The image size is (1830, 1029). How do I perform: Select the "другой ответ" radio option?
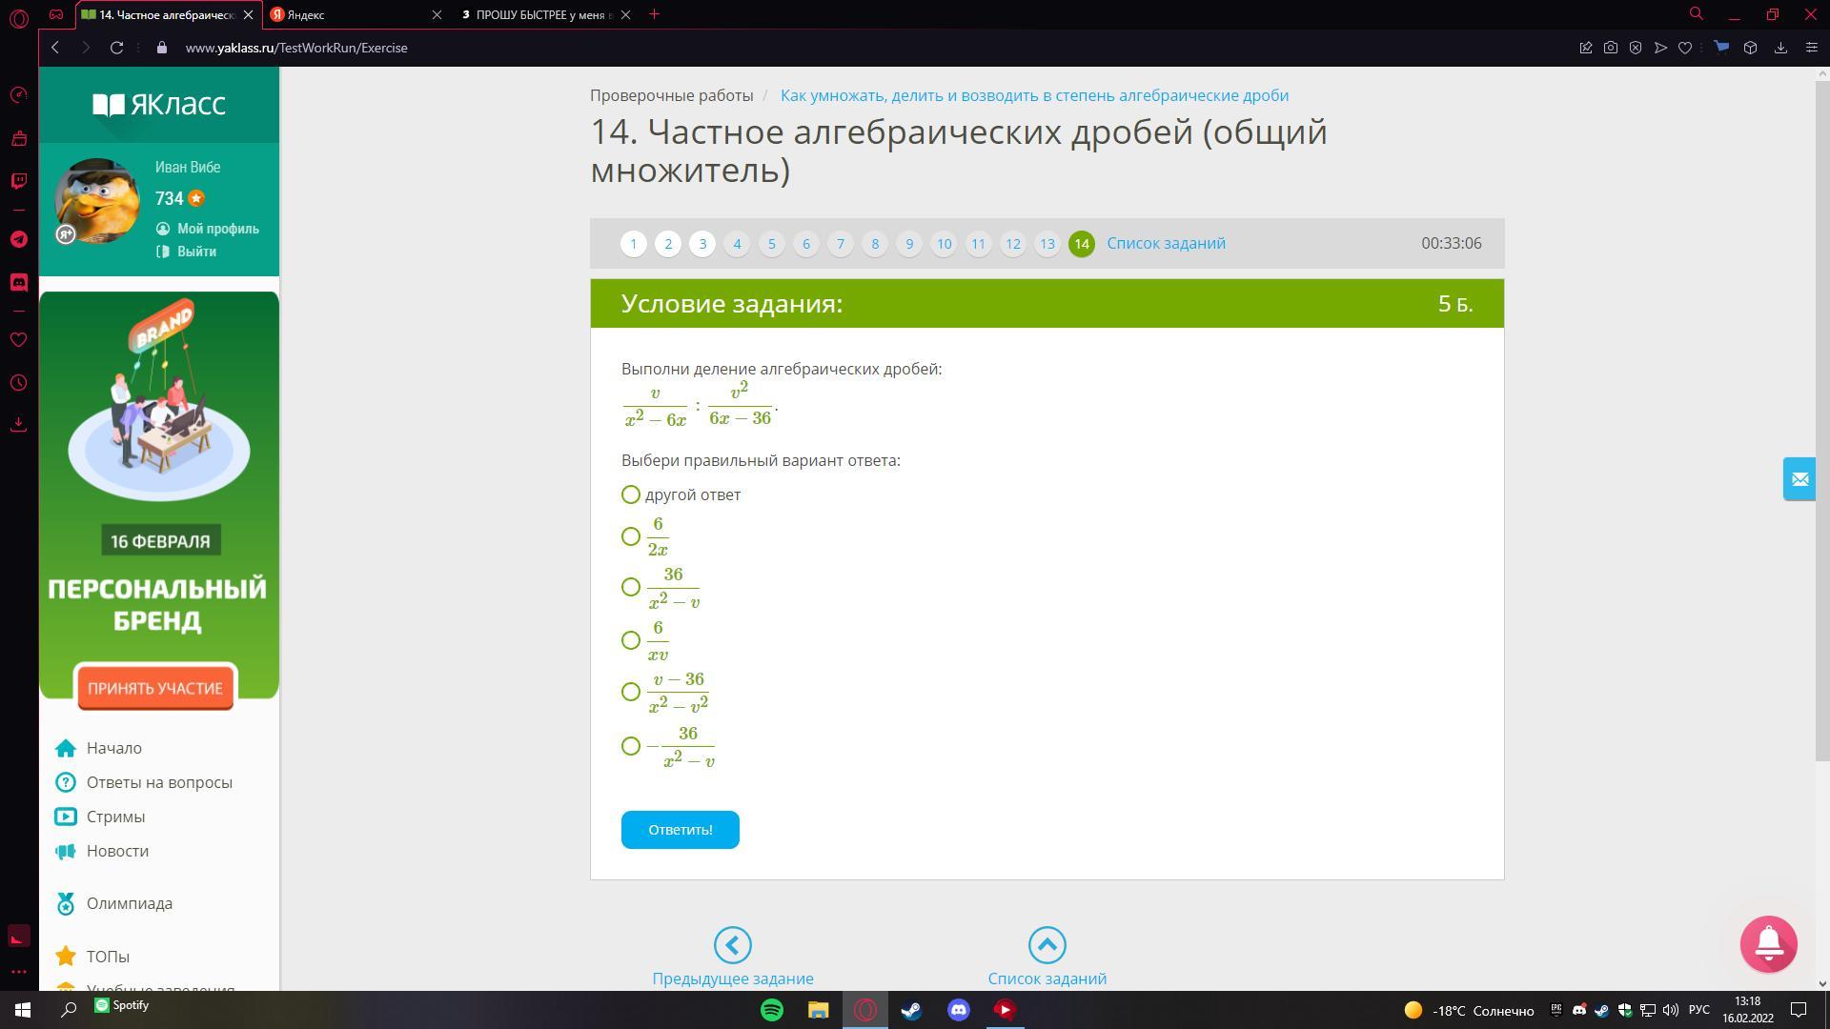[x=631, y=494]
